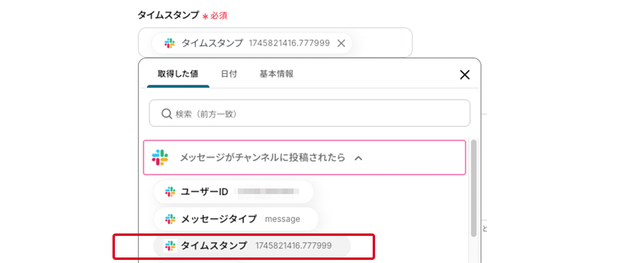618x263 pixels.
Task: Open the 日付 tab
Action: 229,74
